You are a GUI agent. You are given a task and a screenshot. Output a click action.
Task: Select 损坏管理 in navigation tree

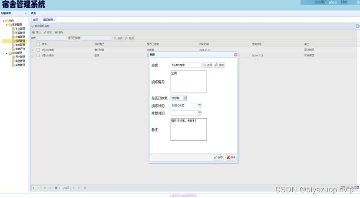20,41
